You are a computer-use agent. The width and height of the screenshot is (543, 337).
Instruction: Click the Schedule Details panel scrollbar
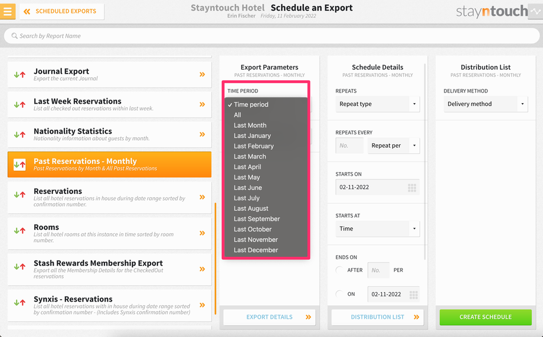click(x=424, y=161)
